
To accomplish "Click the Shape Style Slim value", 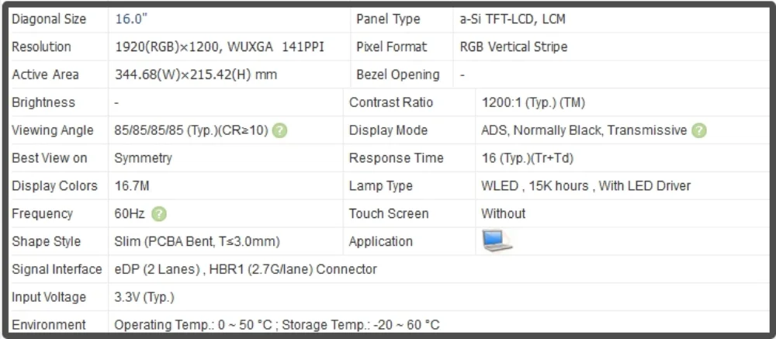I will pos(197,242).
